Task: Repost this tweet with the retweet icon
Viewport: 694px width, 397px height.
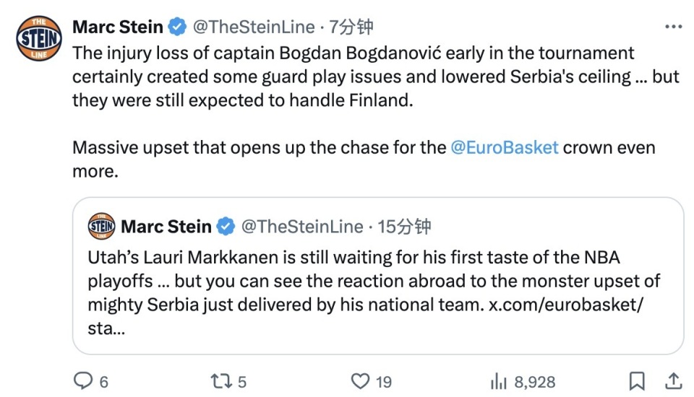Action: (x=219, y=380)
